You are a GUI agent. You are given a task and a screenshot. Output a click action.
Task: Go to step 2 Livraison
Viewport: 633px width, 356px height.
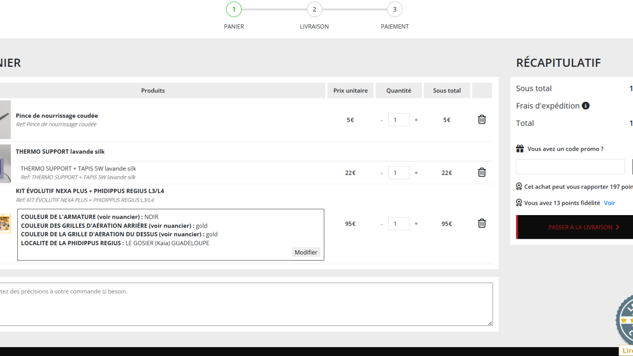point(314,9)
